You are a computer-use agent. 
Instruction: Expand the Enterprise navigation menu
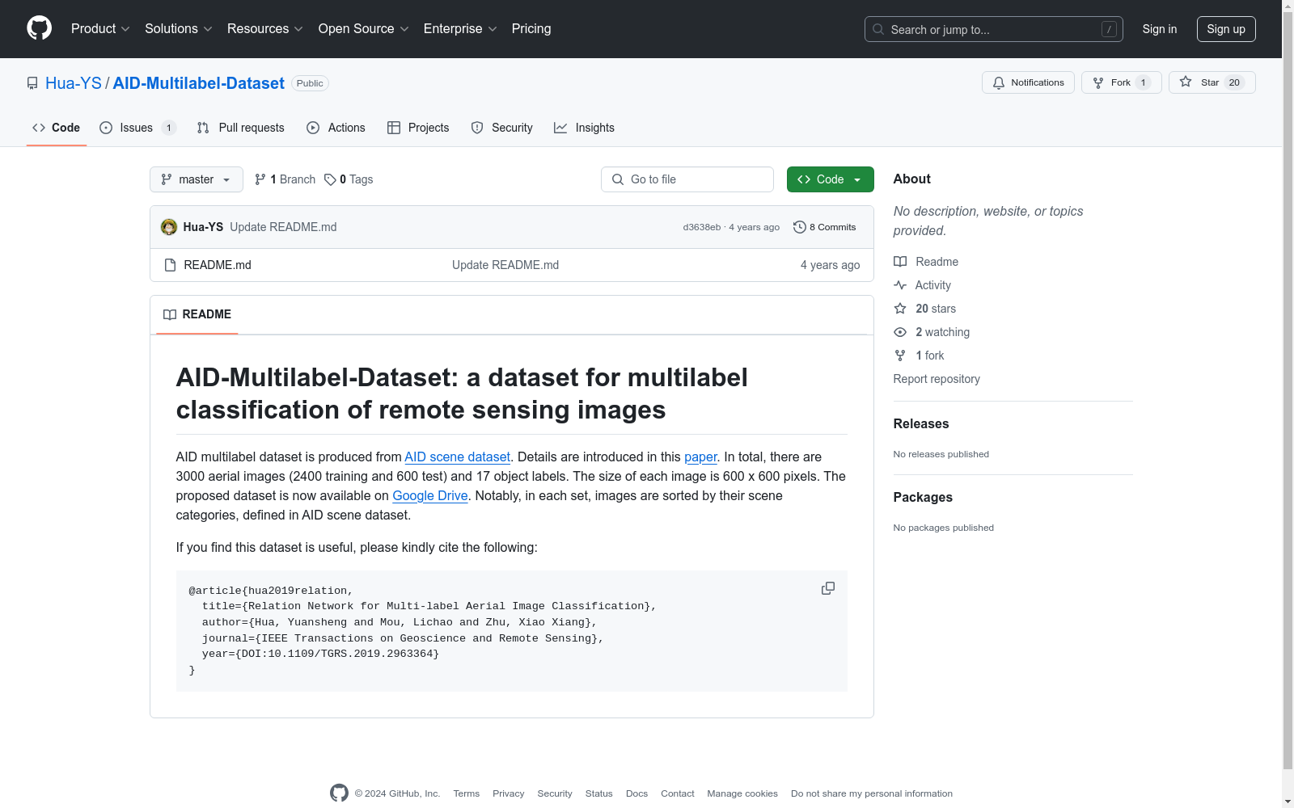point(459,28)
